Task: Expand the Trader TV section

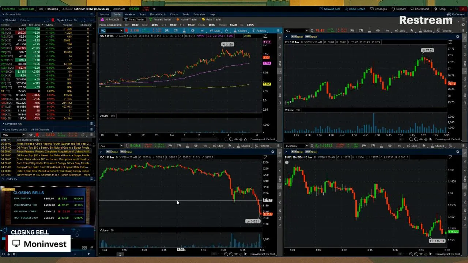Action: tap(3, 179)
